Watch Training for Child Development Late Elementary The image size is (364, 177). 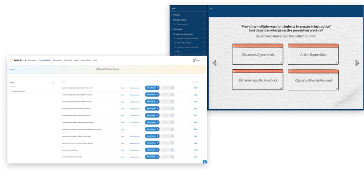(x=152, y=95)
